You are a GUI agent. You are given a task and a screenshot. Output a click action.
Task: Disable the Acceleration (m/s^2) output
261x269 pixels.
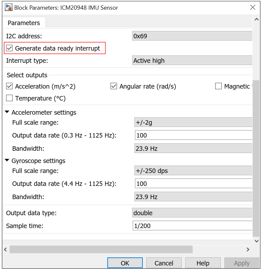point(10,86)
